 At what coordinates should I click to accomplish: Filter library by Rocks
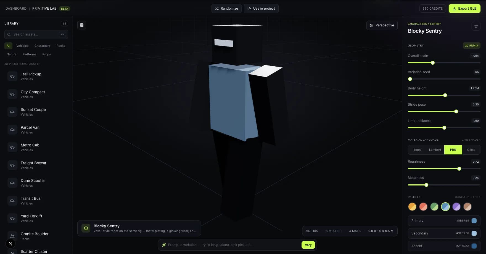[x=61, y=46]
